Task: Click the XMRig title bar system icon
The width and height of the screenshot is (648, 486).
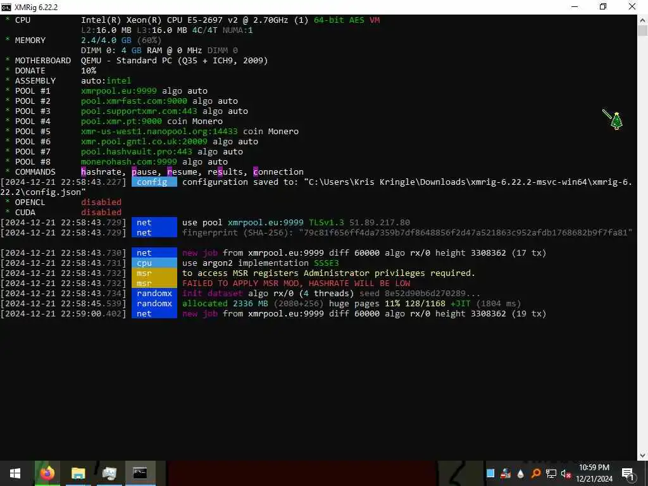Action: (6, 7)
